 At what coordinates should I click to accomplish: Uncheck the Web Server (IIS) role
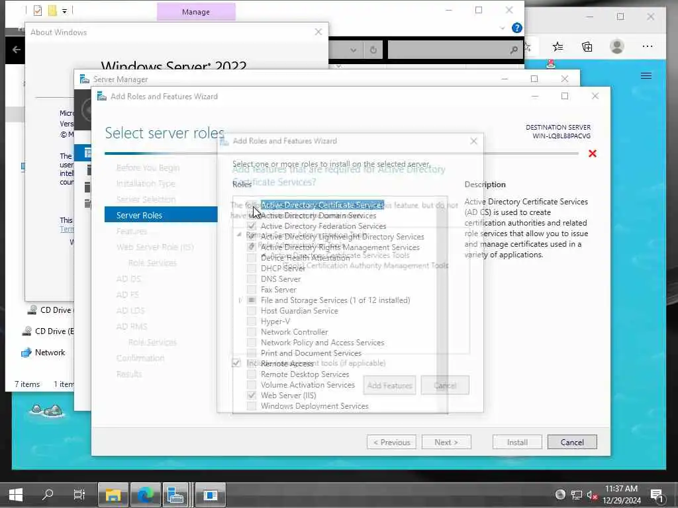[252, 396]
